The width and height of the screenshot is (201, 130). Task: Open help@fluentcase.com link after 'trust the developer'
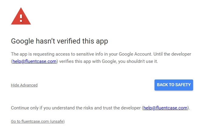click(165, 108)
